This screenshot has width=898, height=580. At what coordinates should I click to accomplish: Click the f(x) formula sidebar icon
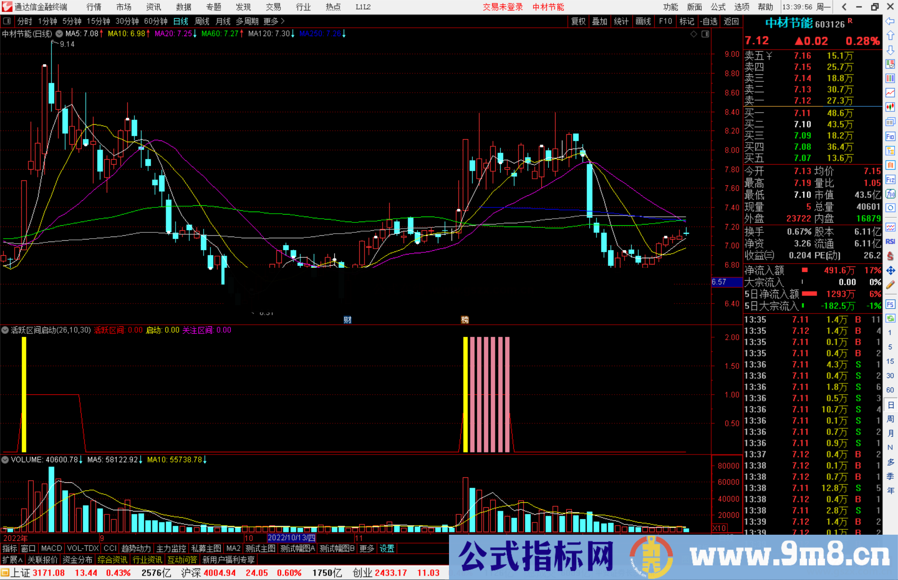[890, 194]
